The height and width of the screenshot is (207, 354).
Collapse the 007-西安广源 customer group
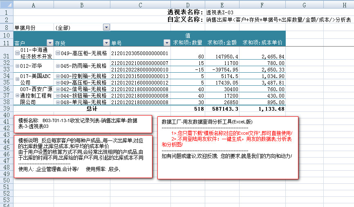(17, 95)
